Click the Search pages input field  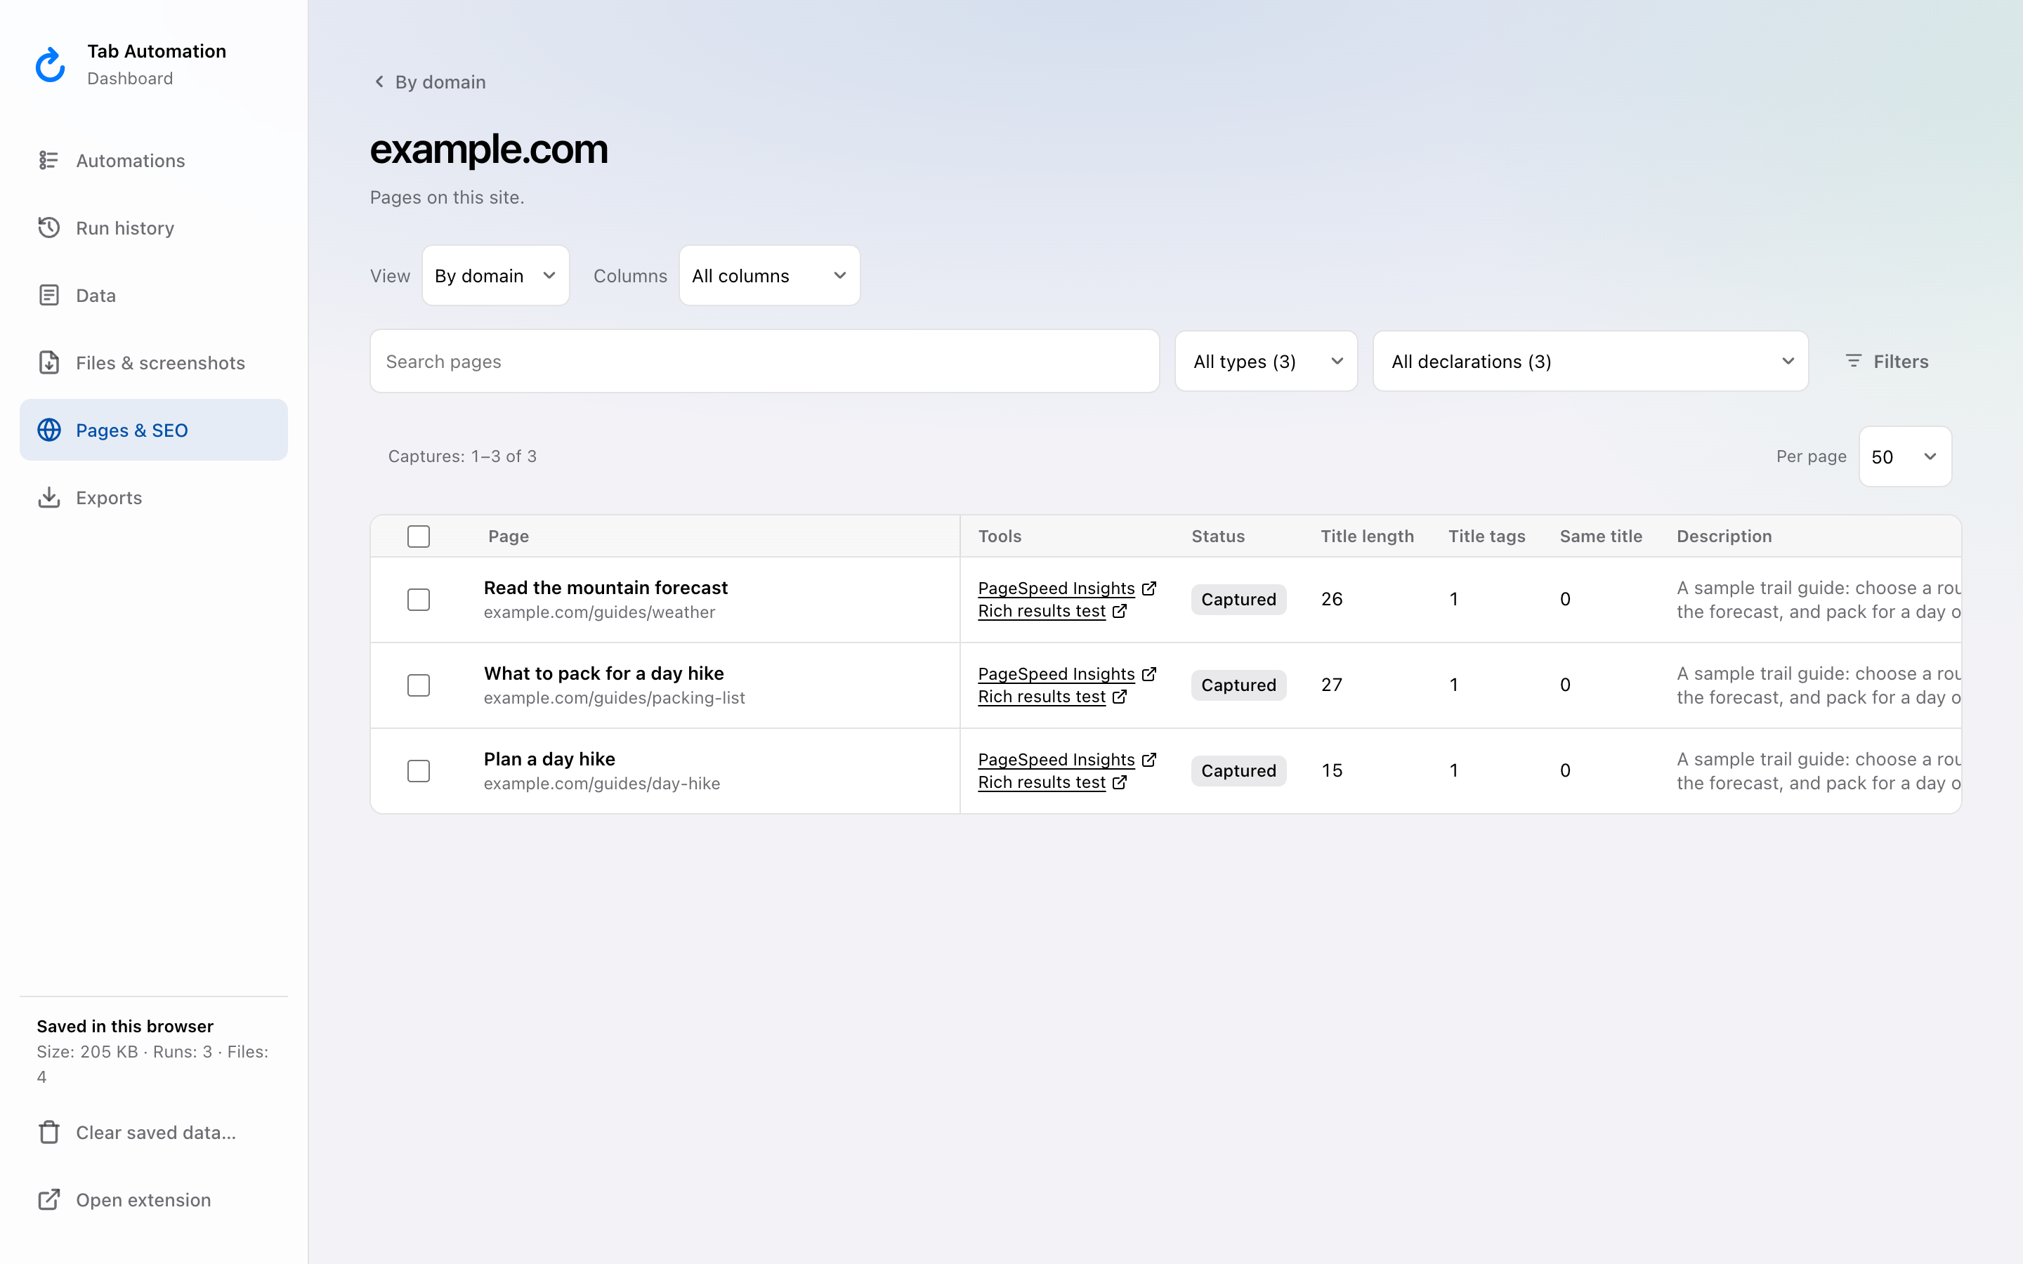(x=764, y=361)
